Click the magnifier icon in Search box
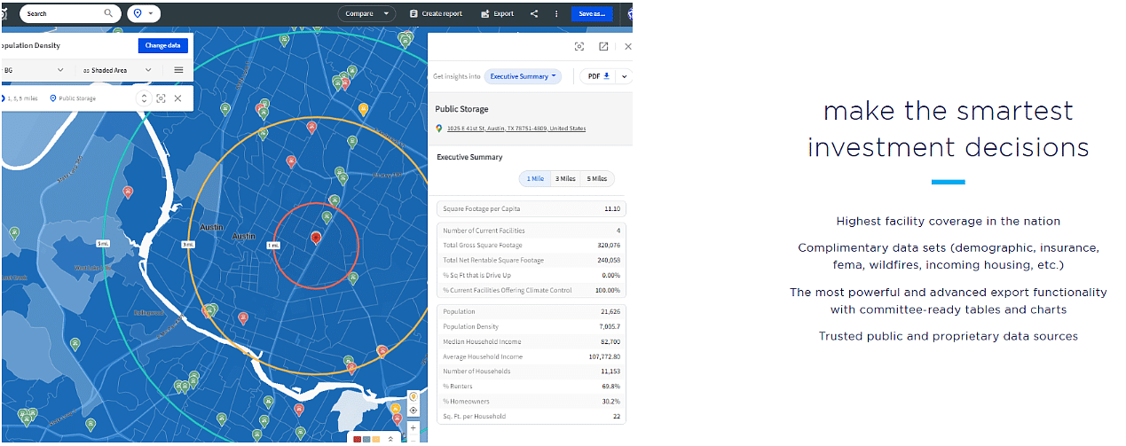Screen dimensions: 1126x446 coord(108,13)
